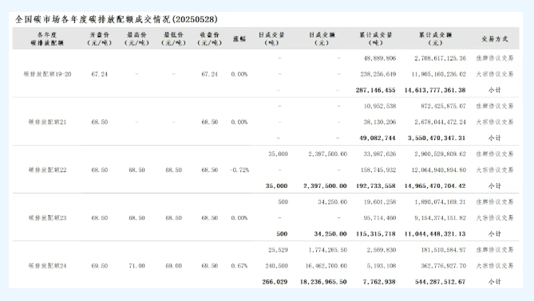Screen dimensions: 534x301
Task: Click the 544,287,512.67 cumulative turnover subtotal
Action: coord(441,282)
